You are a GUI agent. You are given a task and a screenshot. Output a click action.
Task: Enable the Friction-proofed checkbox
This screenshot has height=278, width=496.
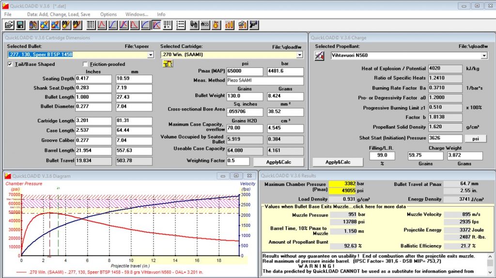85,64
